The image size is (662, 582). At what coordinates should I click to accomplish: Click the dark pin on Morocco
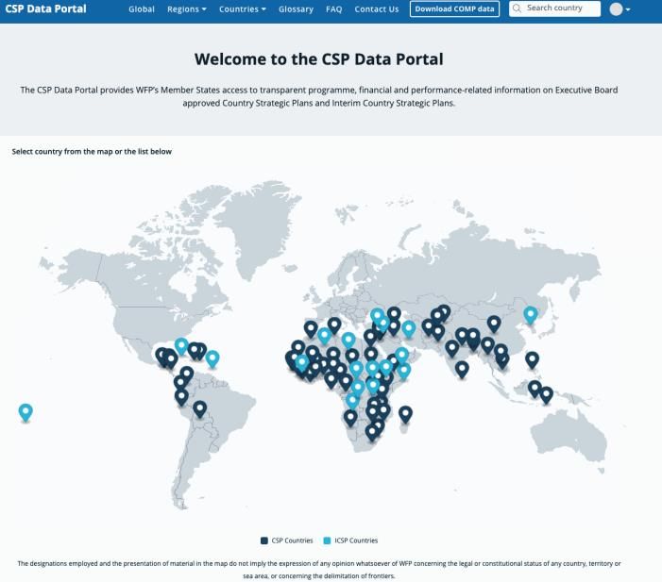(311, 328)
